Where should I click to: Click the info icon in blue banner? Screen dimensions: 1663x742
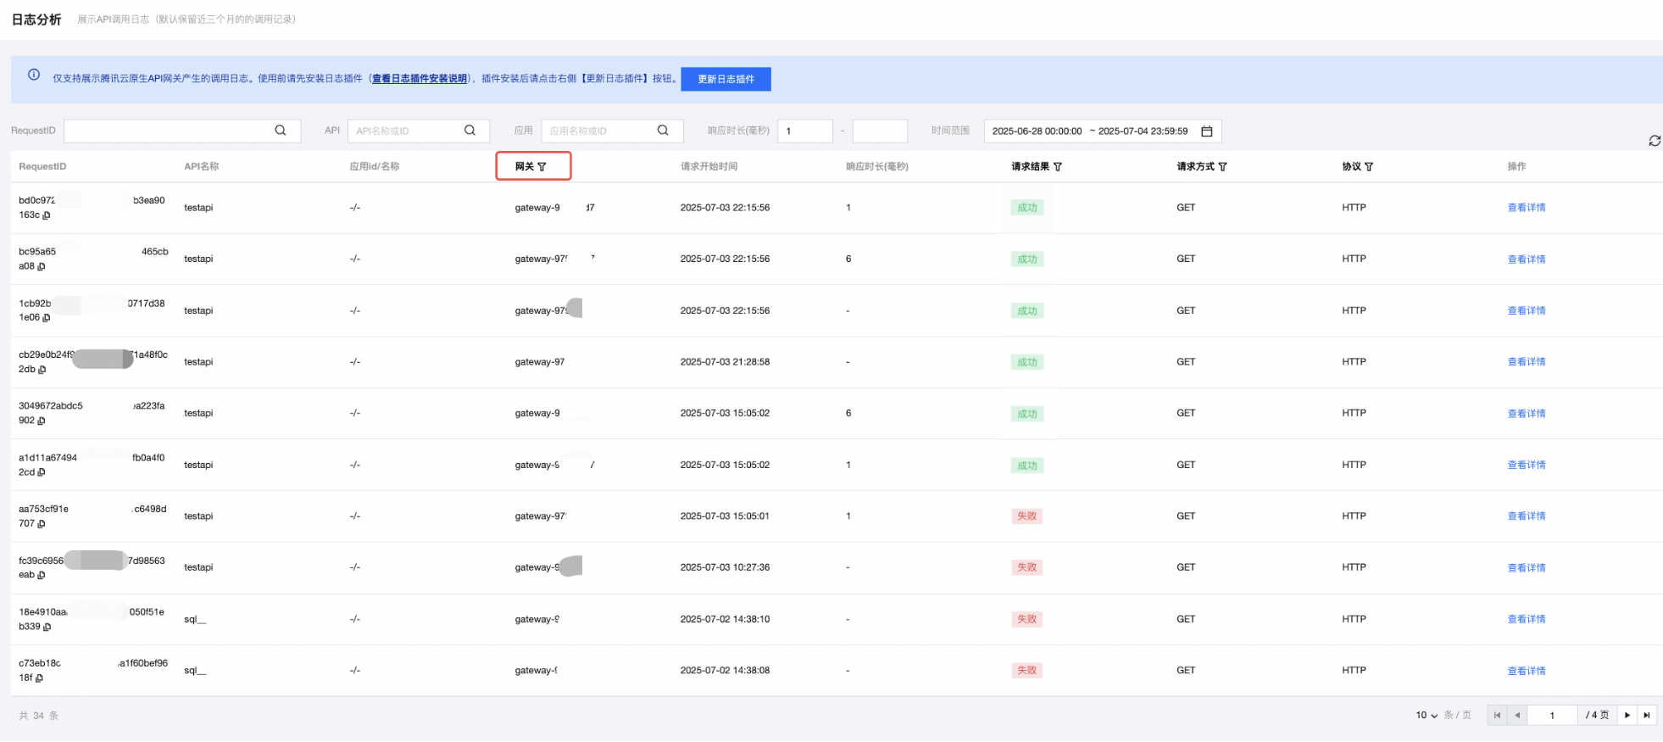pos(34,75)
